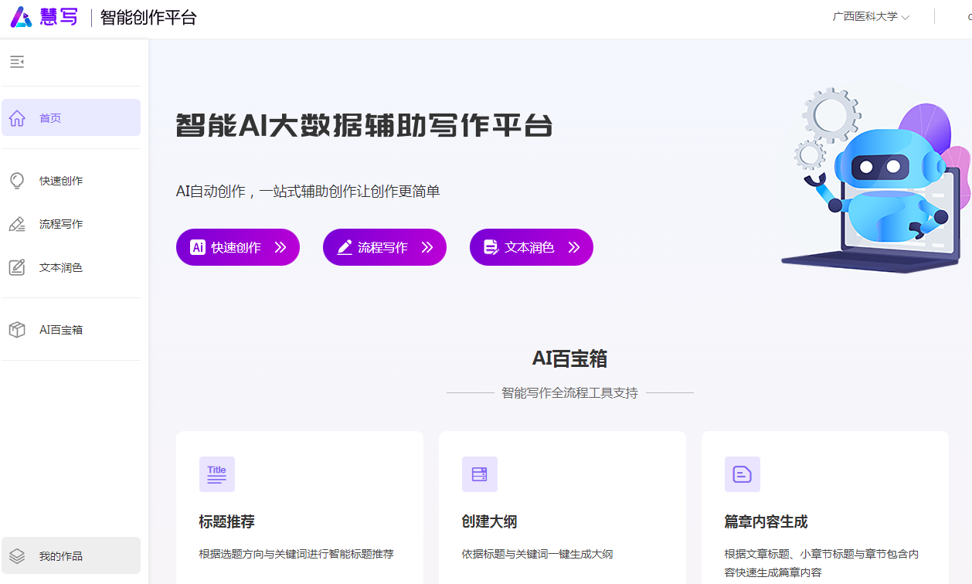Open 文本润色 via its sidebar edit icon
The height and width of the screenshot is (584, 972).
[x=17, y=267]
